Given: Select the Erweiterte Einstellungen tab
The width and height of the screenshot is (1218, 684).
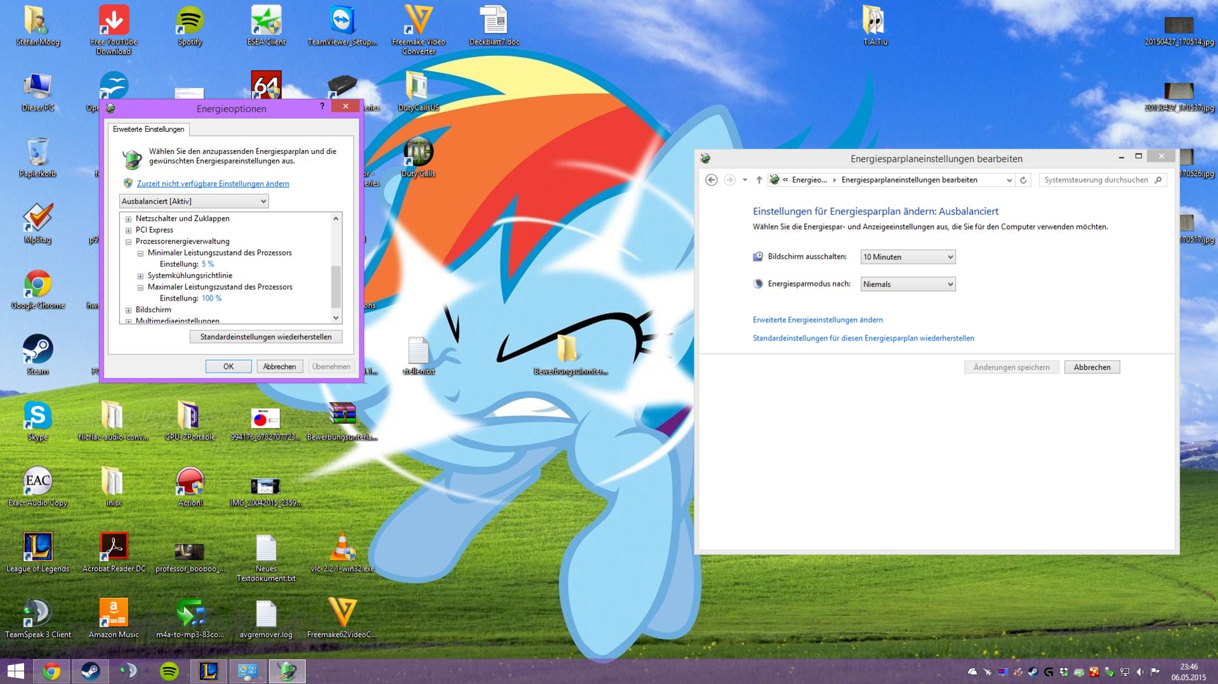Looking at the screenshot, I should tap(149, 129).
